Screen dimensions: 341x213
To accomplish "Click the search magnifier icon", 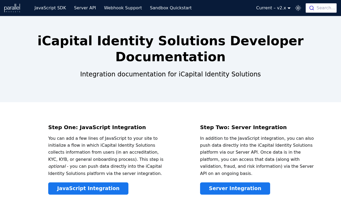I will click(x=311, y=8).
